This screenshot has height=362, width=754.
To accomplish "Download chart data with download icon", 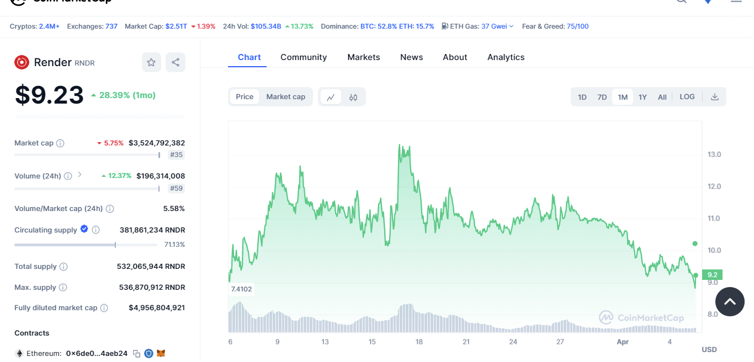I will pos(715,97).
